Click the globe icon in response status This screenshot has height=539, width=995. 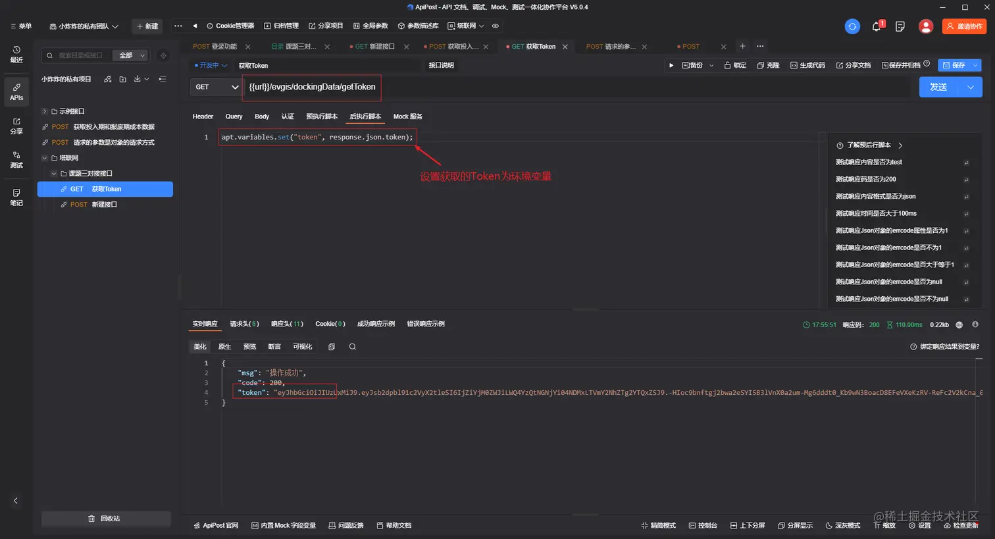coord(959,324)
